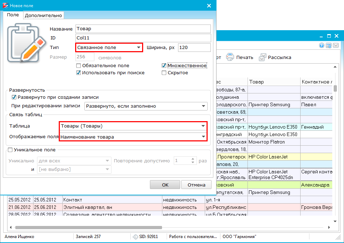Decrease Повторение допустимо spinner value
This screenshot has height=243, width=344.
[193, 162]
